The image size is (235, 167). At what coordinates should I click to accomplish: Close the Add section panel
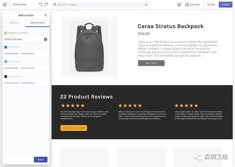point(46,15)
